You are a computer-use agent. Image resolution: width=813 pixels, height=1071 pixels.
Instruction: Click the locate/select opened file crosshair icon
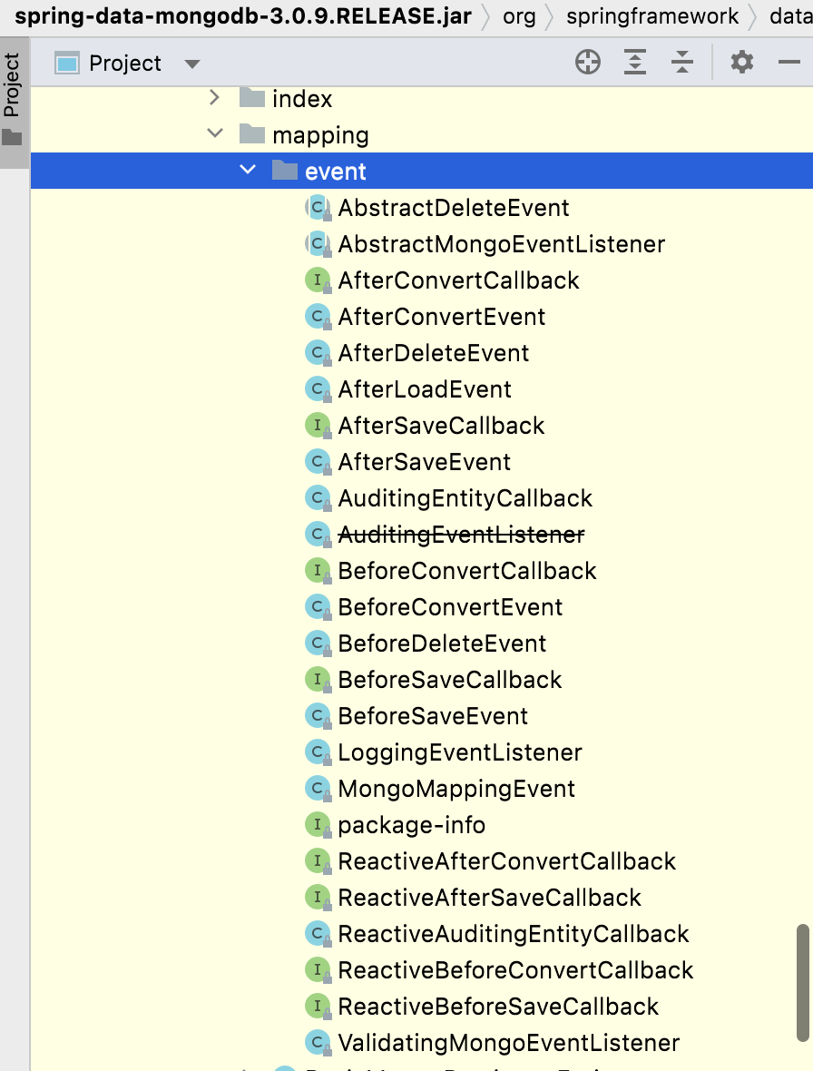pyautogui.click(x=588, y=62)
